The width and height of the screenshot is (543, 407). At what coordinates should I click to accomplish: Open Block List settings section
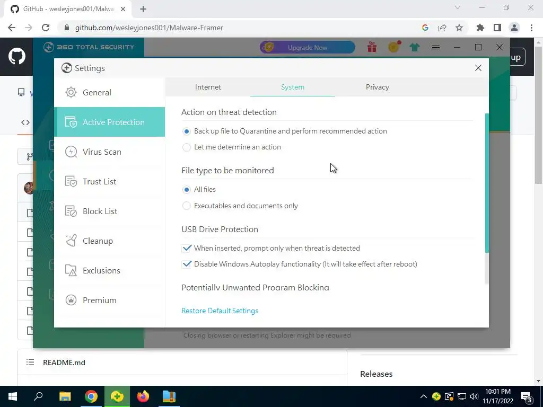(109, 211)
